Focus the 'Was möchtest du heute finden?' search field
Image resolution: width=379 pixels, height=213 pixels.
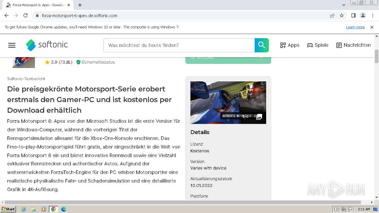point(179,45)
